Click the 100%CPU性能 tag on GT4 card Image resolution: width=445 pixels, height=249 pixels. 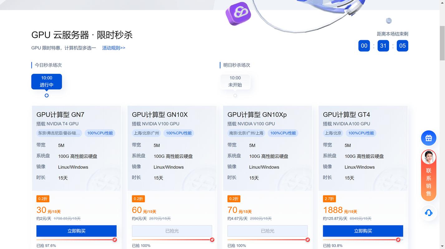pos(361,133)
